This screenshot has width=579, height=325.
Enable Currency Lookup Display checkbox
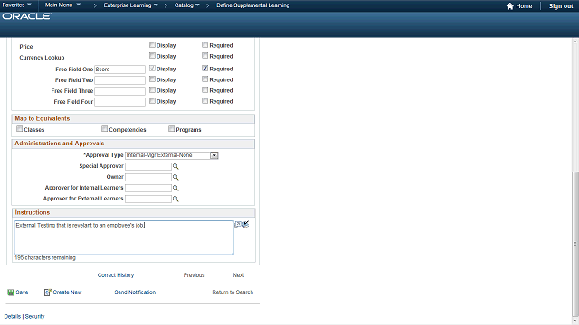[x=152, y=56]
